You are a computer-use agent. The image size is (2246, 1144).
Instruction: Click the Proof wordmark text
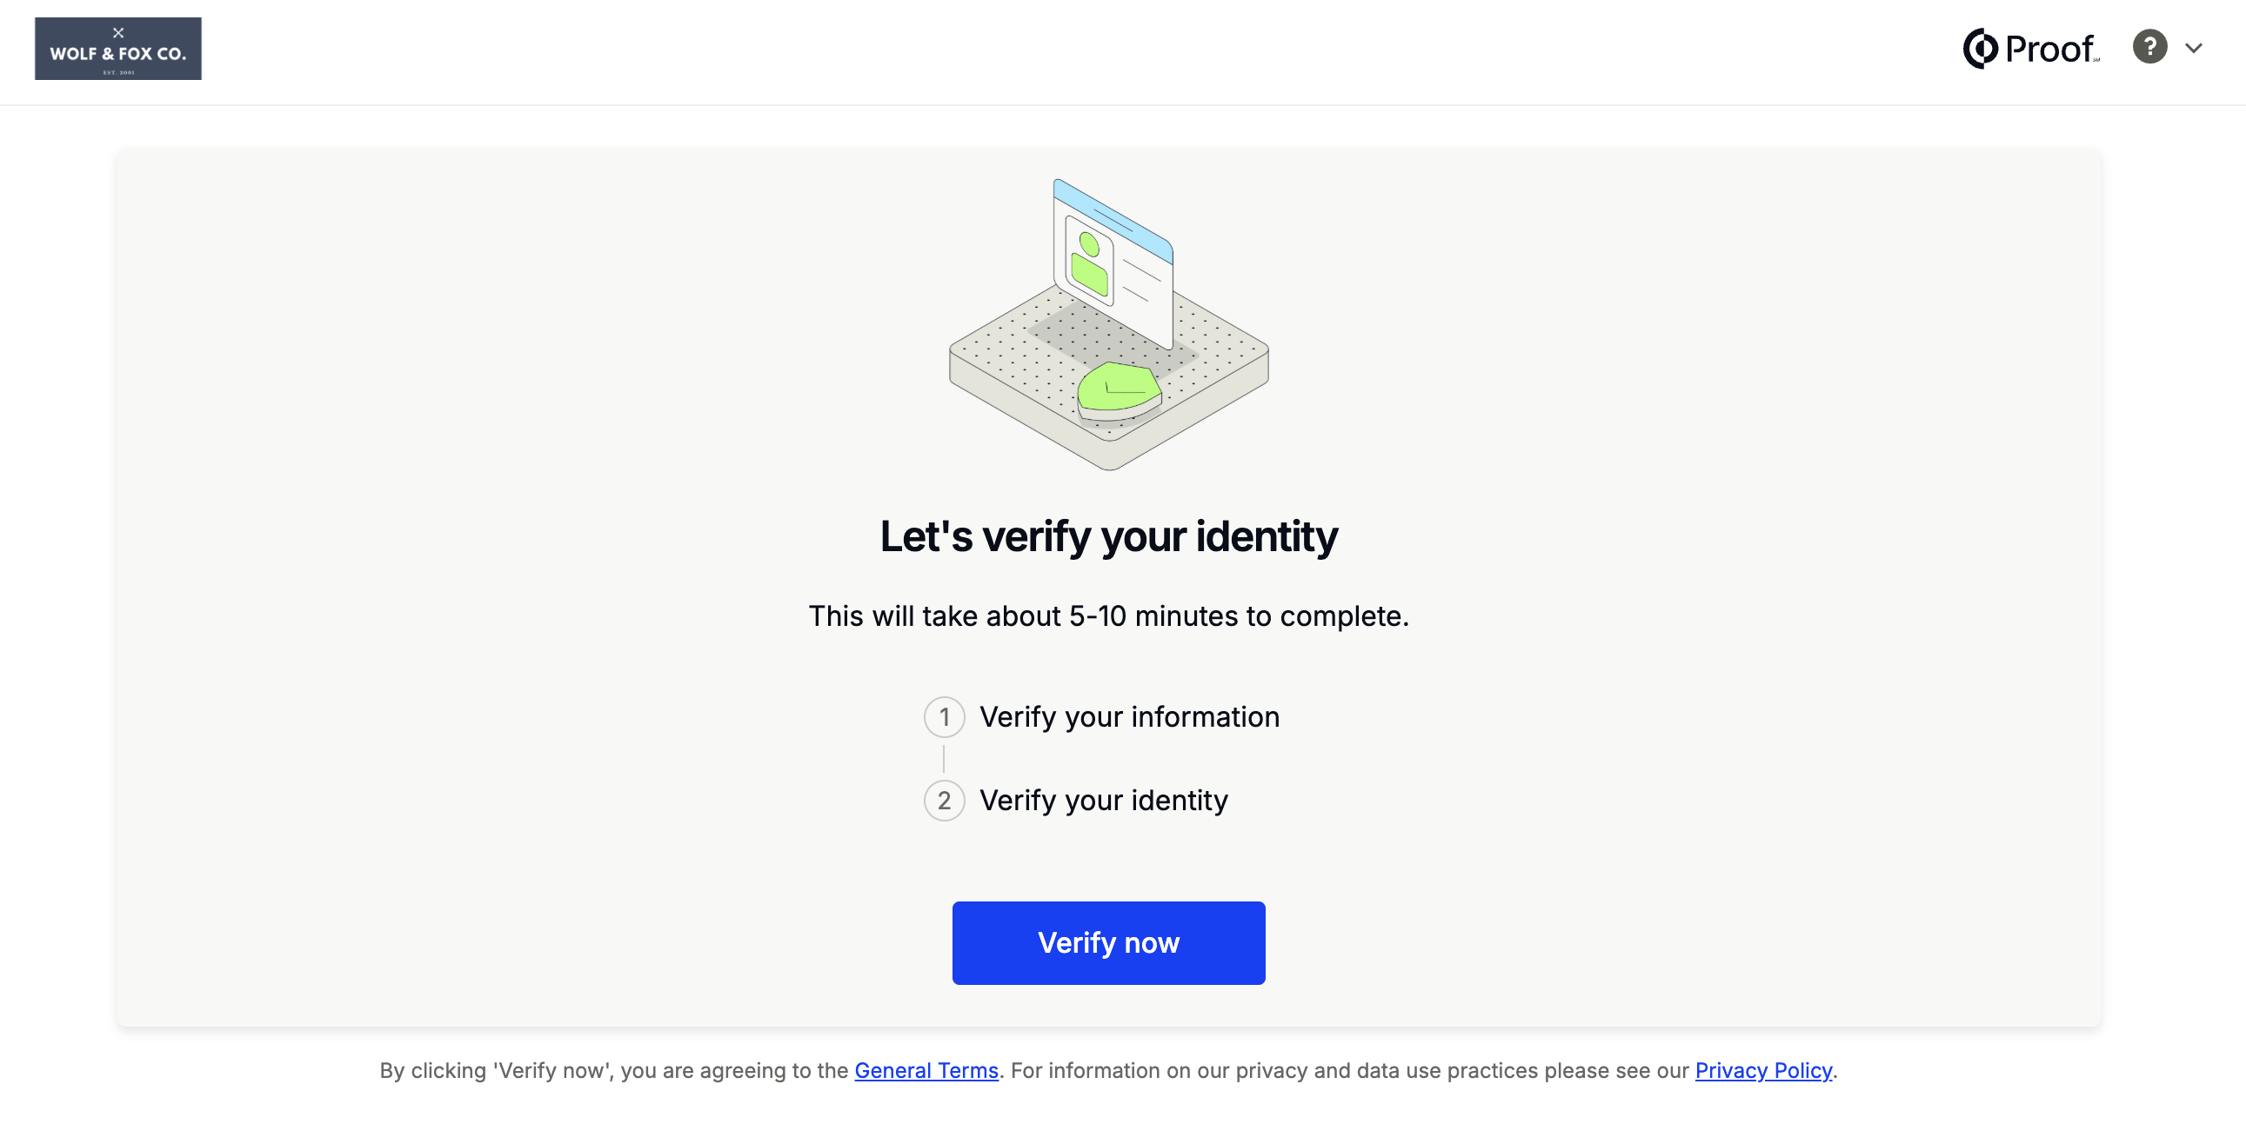pyautogui.click(x=2050, y=49)
